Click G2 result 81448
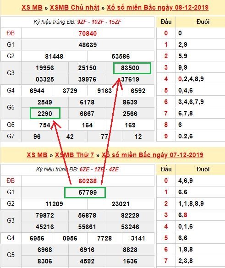The width and height of the screenshot is (225, 268). coord(54,56)
